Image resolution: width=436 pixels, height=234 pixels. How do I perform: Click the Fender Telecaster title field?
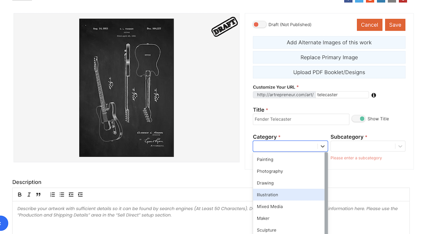tap(301, 119)
